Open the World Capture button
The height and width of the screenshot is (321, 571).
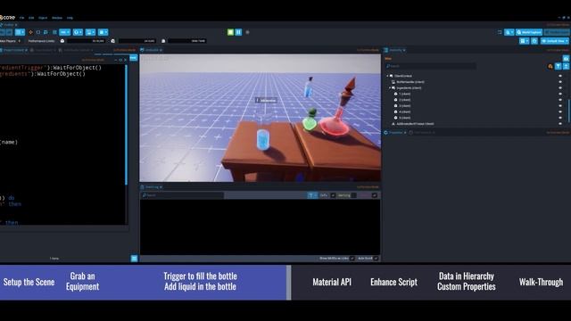coord(529,32)
